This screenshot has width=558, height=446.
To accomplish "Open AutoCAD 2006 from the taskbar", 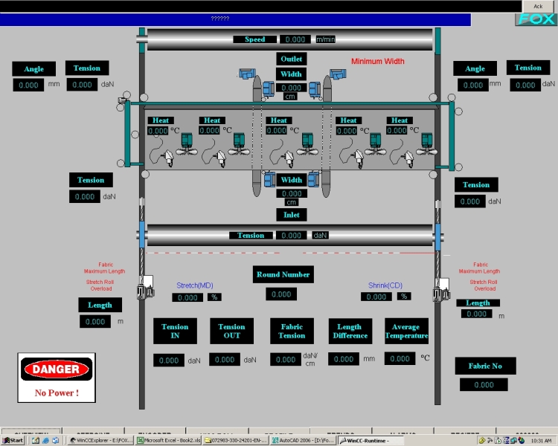I will point(302,441).
